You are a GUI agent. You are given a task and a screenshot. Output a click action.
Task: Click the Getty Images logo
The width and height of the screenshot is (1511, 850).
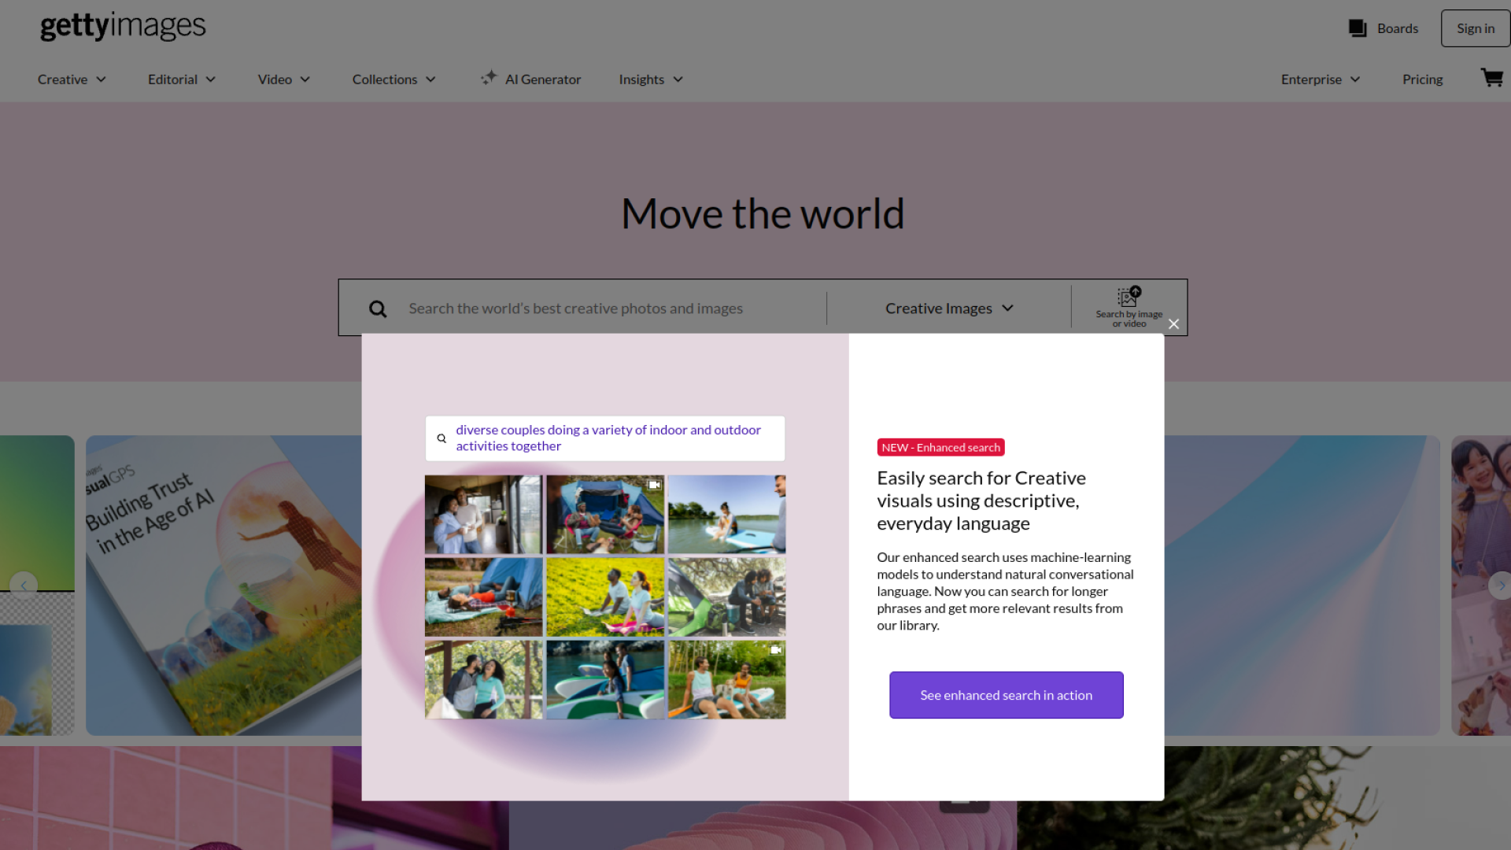123,27
